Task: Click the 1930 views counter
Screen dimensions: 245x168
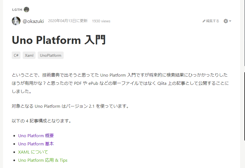Action: click(x=101, y=21)
